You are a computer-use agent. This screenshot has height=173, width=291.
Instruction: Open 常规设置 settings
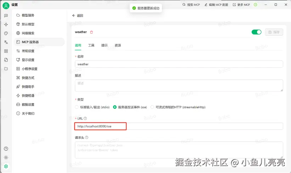(39, 51)
